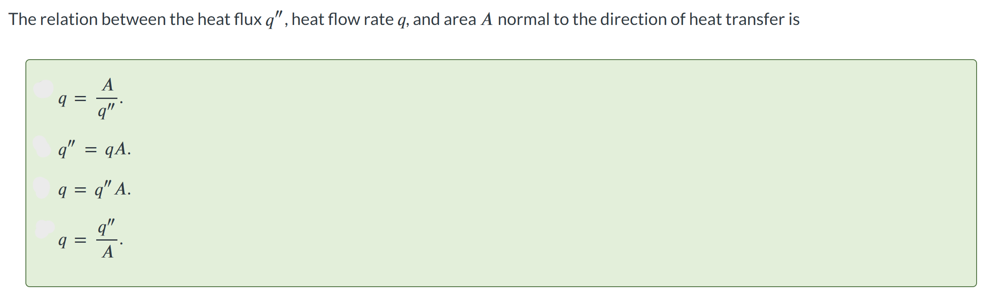Click the formula text q = q″ over A
Screen dimensions: 1005x296
tap(91, 239)
